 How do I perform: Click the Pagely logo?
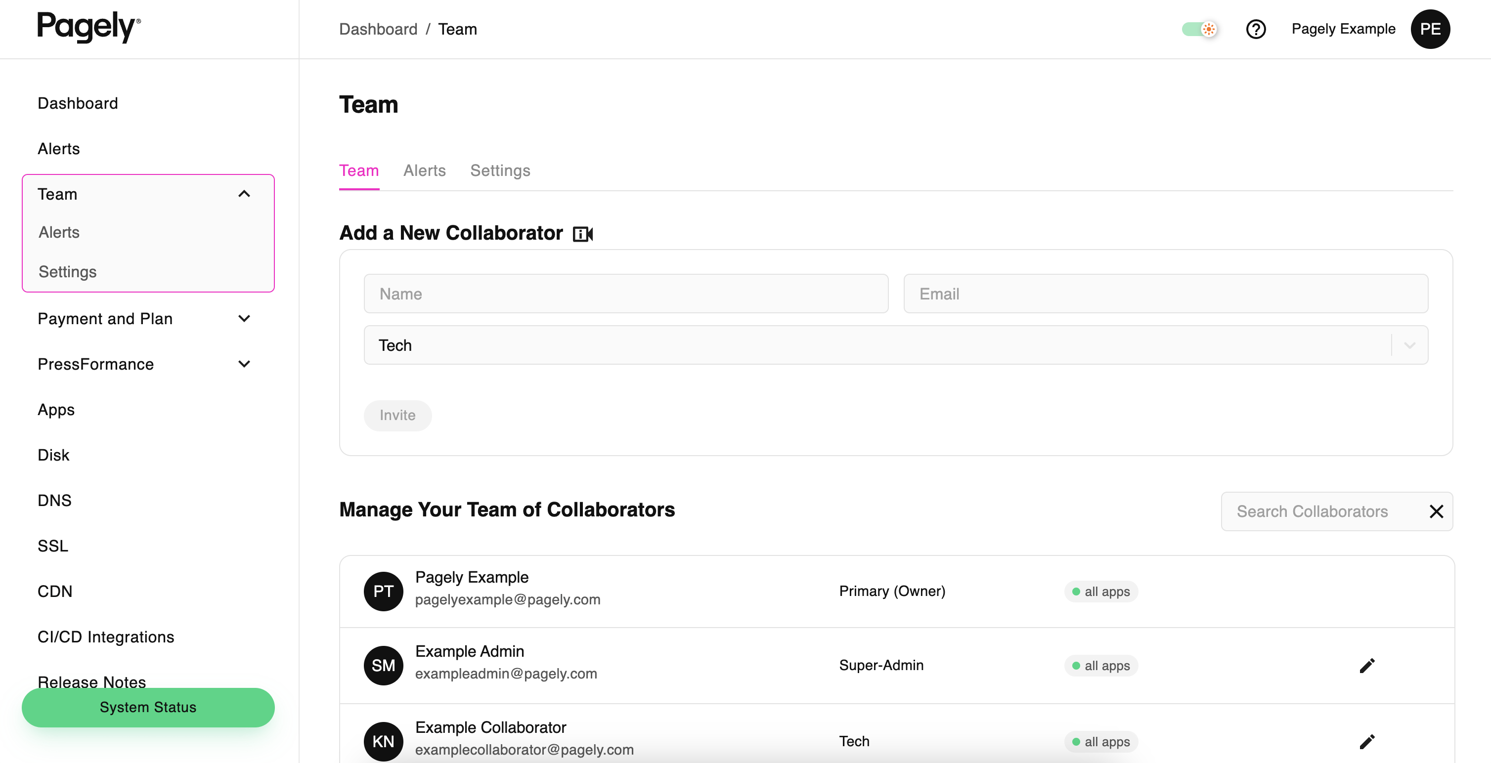pos(88,27)
